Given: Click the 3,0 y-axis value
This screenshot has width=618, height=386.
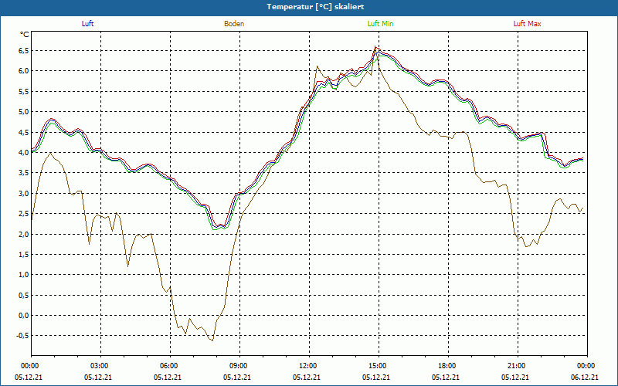Looking at the screenshot, I should pos(23,193).
